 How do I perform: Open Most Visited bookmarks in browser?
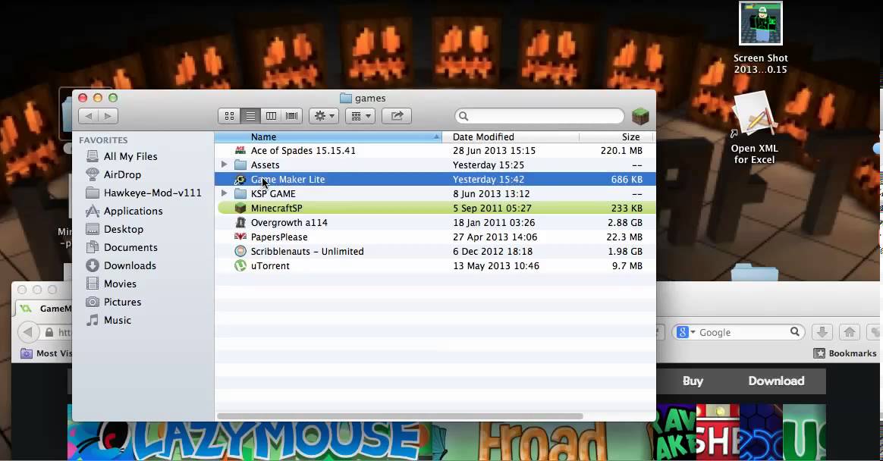[46, 353]
